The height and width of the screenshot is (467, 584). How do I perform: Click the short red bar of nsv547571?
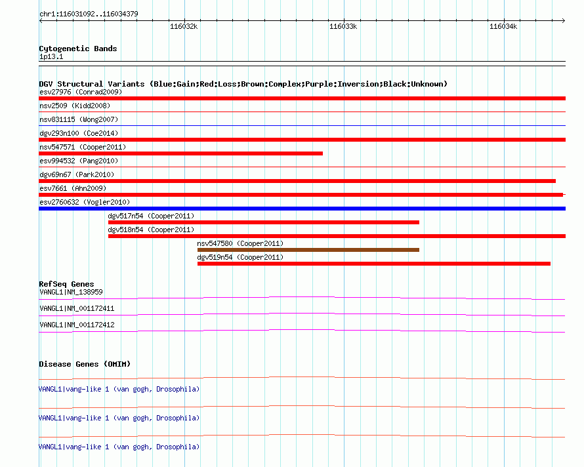tap(180, 153)
